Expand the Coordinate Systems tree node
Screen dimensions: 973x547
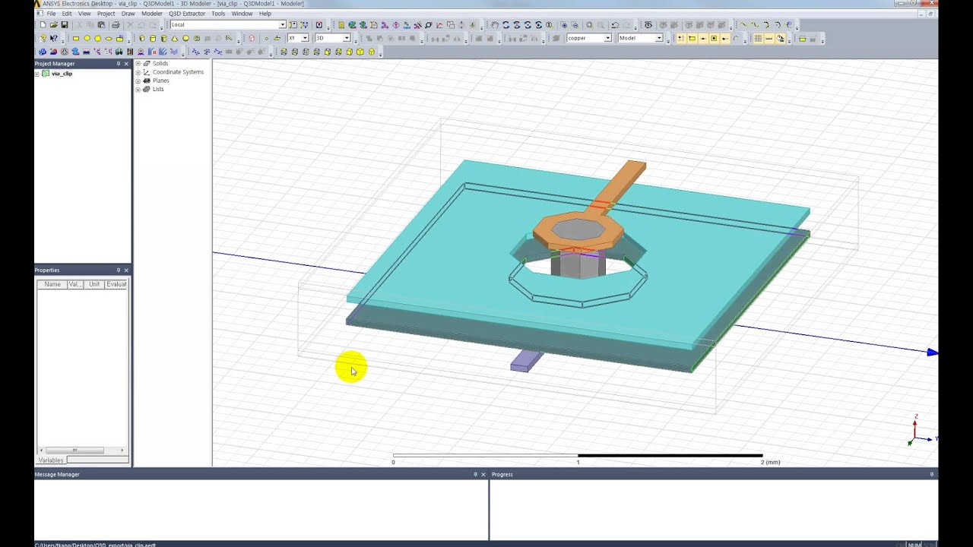click(x=138, y=72)
